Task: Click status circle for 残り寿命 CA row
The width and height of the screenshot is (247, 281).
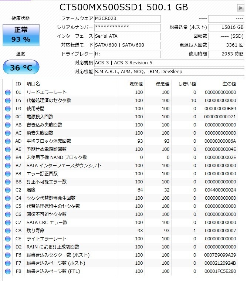Action: 8,231
